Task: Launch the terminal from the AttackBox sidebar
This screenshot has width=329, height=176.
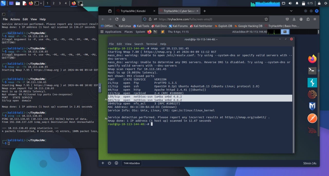Action: [312, 71]
